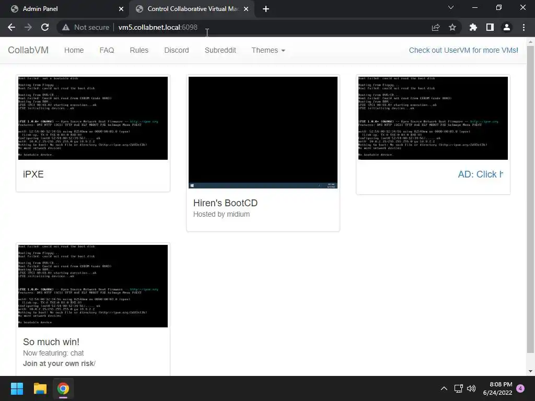Open the volume speaker tray icon

[x=471, y=388]
